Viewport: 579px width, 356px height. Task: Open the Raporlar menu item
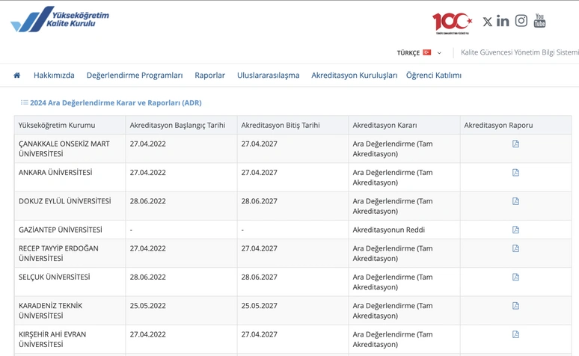(209, 76)
